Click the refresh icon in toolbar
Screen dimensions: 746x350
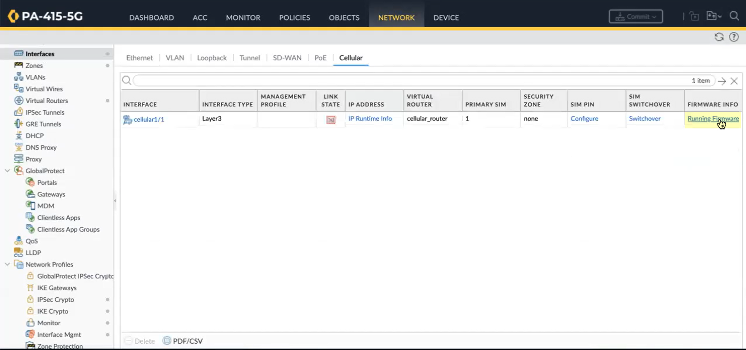click(719, 37)
